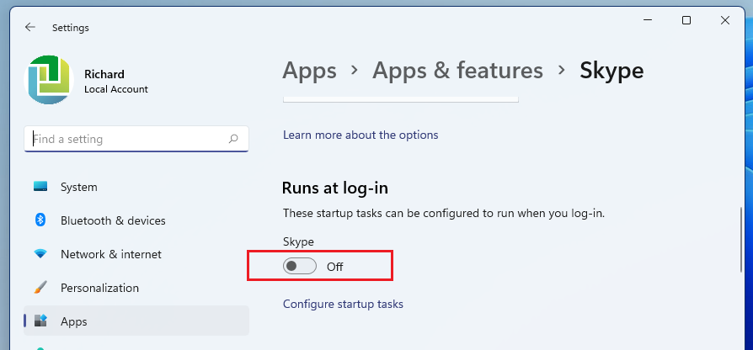The width and height of the screenshot is (753, 350).
Task: Minimize the Settings window
Action: 649,20
